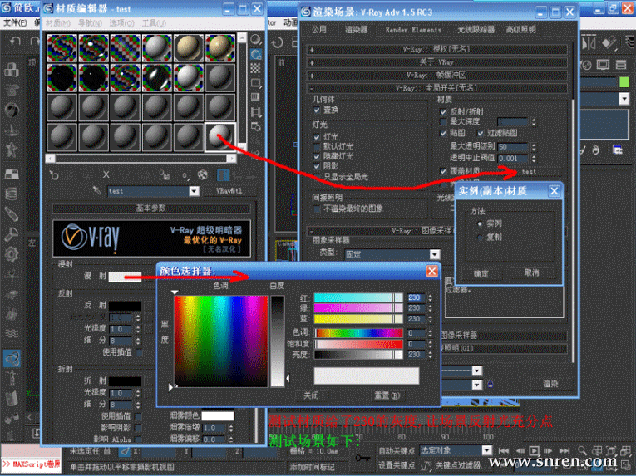Click the Put to Library icon
Screen dimensions: 636x476
165,175
